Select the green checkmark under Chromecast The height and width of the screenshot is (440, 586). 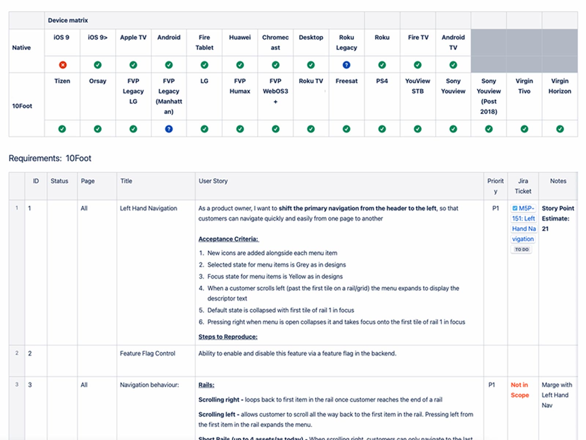[x=275, y=65]
